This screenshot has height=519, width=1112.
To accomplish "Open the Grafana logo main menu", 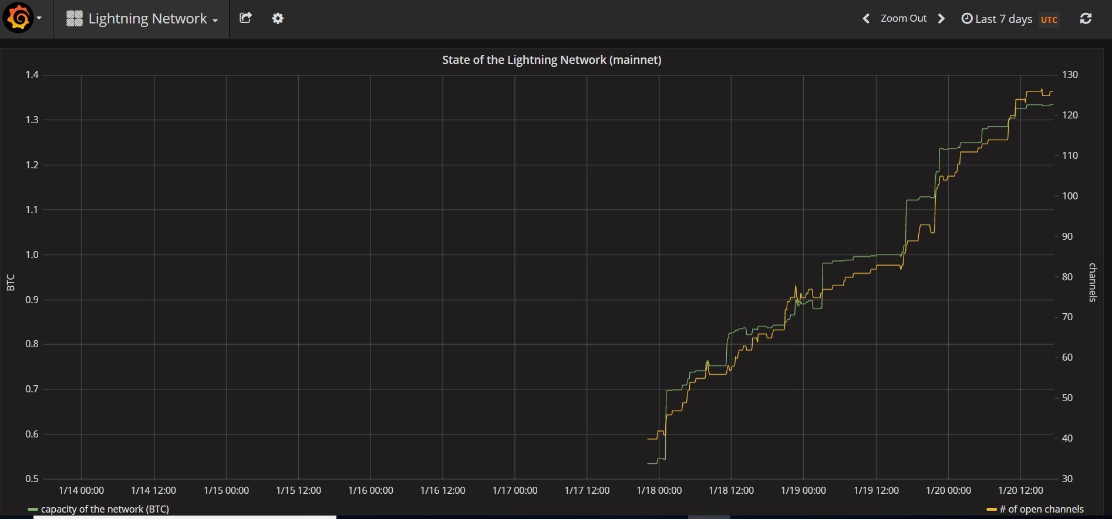I will point(22,18).
